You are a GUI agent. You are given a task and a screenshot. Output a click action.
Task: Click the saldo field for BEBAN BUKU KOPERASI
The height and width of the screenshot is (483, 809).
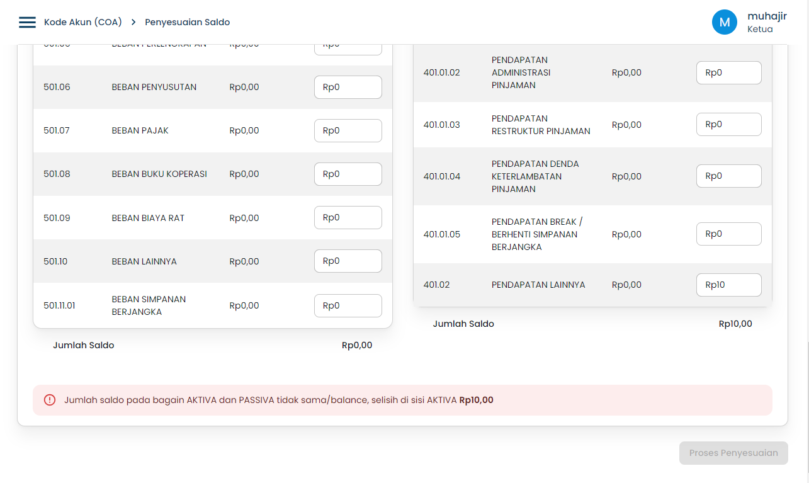pos(348,174)
